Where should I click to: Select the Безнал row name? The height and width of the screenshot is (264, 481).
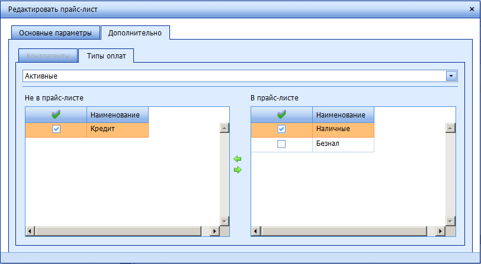click(342, 144)
